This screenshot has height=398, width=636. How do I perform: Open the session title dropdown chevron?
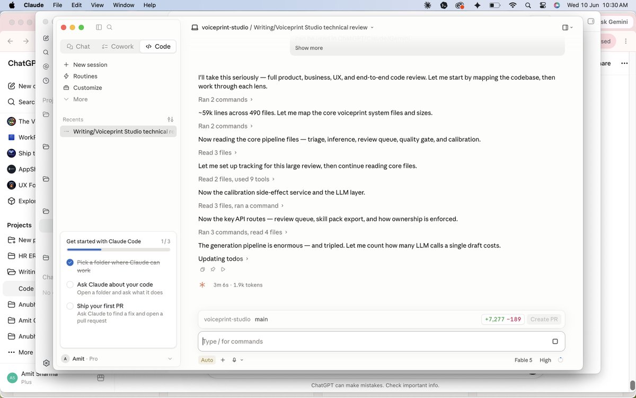pyautogui.click(x=372, y=27)
